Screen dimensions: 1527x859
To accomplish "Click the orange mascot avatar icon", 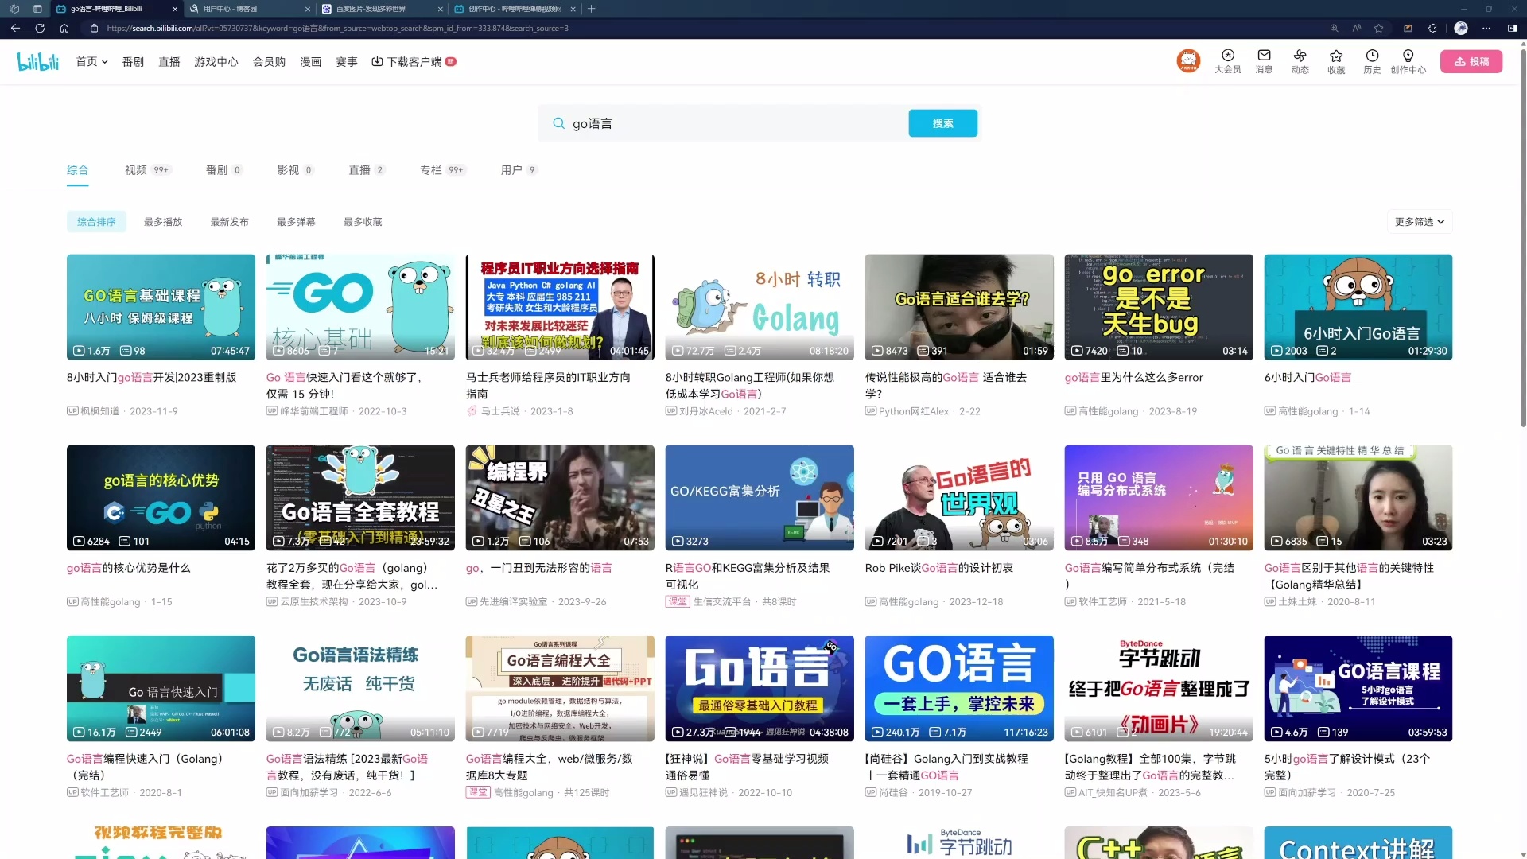I will (1188, 61).
